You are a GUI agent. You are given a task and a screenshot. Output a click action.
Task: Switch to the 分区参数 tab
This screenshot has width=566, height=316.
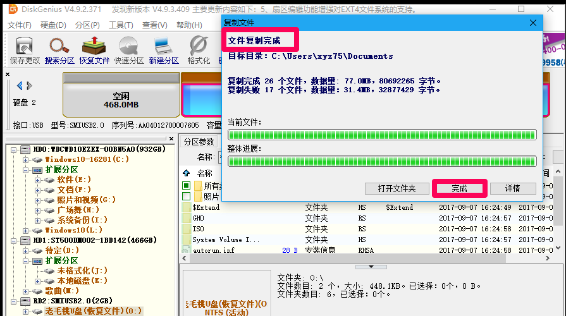199,142
